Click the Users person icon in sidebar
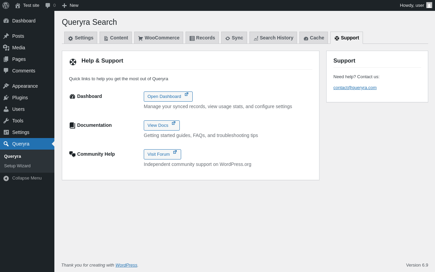This screenshot has height=272, width=435. click(x=6, y=109)
